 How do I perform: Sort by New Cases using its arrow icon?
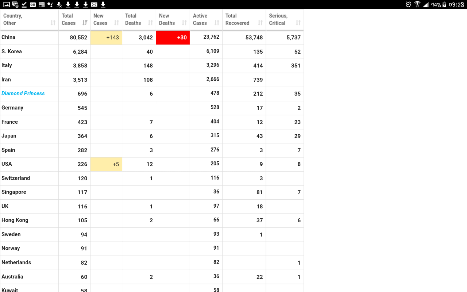tap(116, 23)
